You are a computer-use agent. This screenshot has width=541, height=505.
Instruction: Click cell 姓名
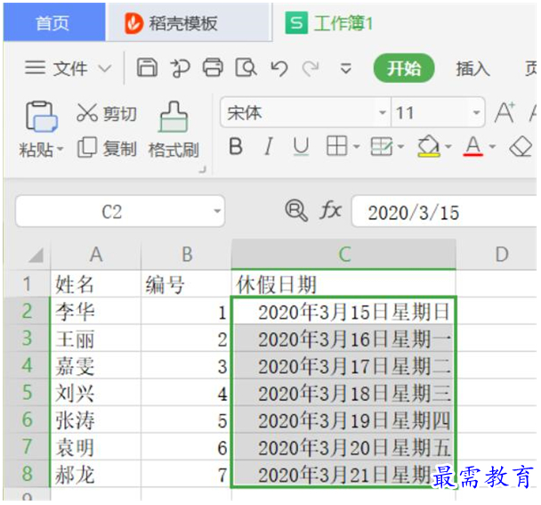coord(96,284)
